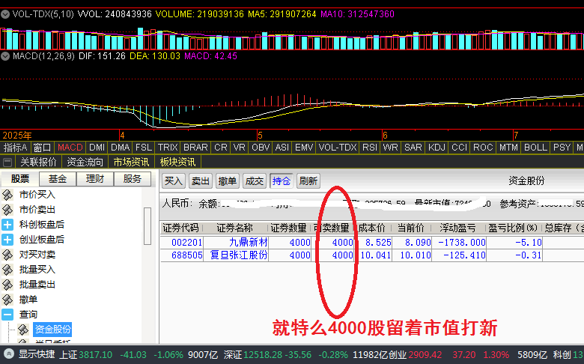584x364 pixels.
Task: Select 资金股份 under 查询
Action: 52,330
